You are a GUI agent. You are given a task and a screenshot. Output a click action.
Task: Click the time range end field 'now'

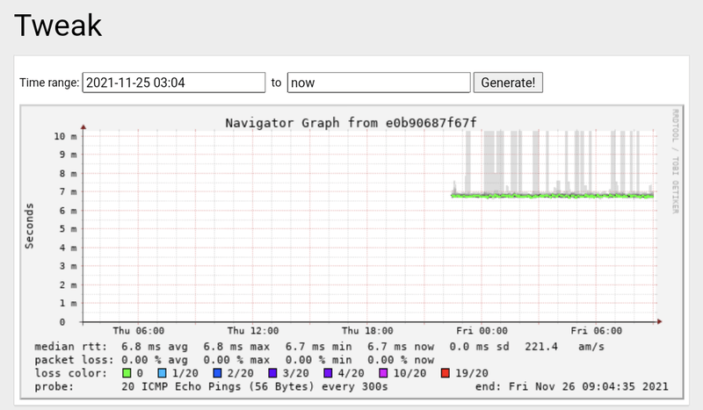pyautogui.click(x=379, y=83)
